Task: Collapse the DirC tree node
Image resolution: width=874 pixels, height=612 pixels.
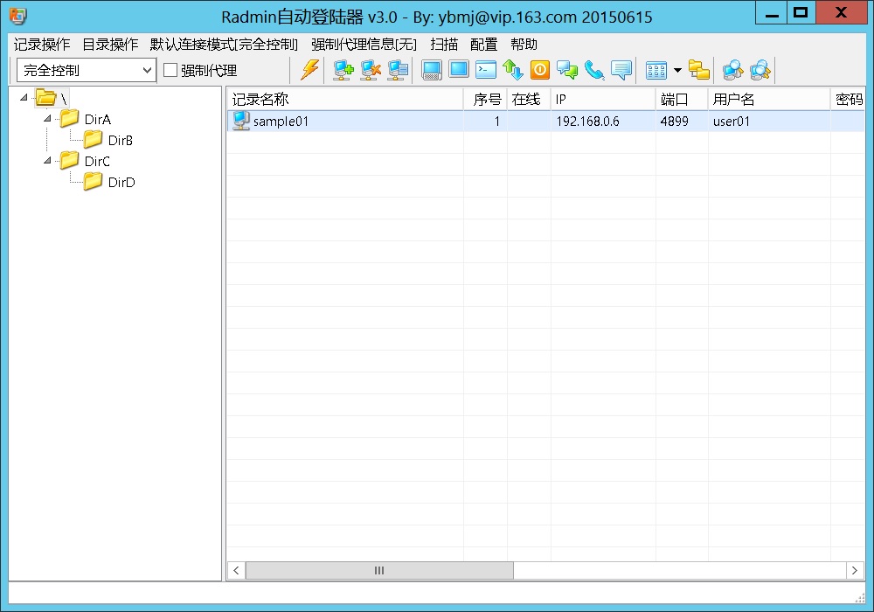Action: 47,161
